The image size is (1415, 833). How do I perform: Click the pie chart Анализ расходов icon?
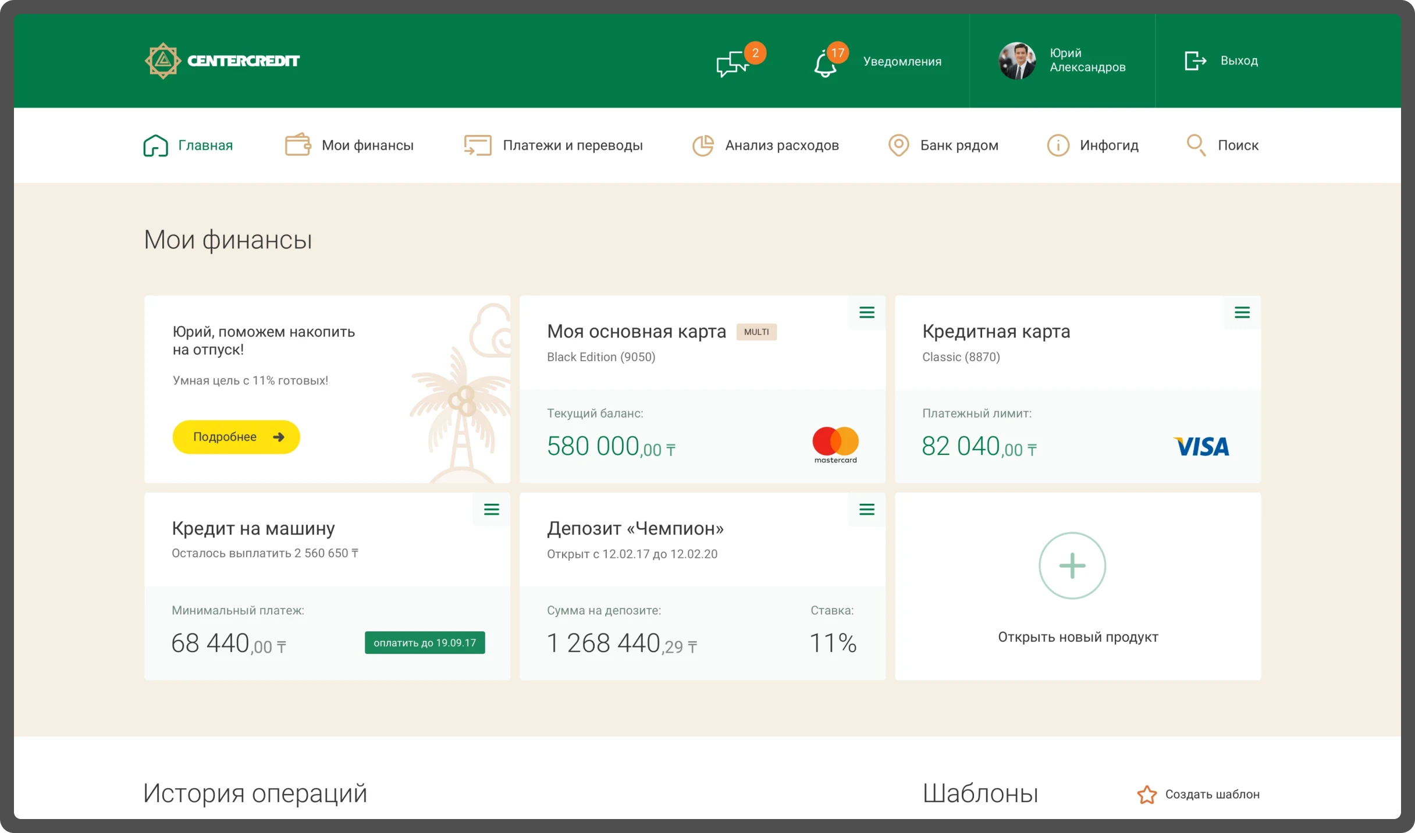[703, 145]
